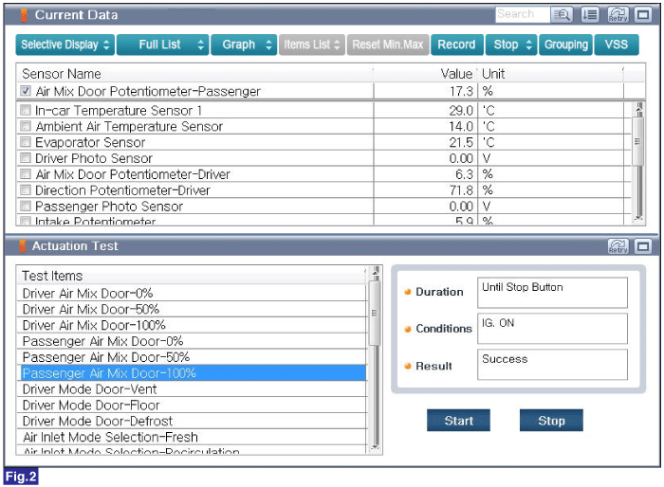Click the Test Items scrollbar thumb
This screenshot has width=664, height=487.
(x=375, y=314)
